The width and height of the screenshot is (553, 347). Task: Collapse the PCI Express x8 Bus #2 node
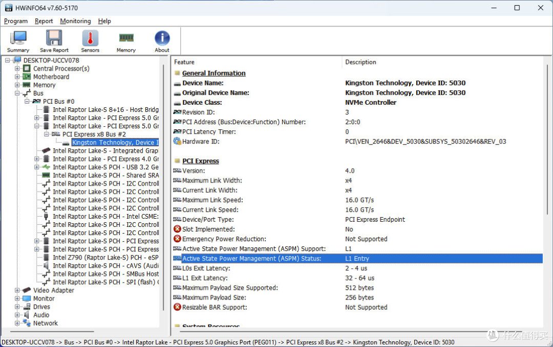pyautogui.click(x=46, y=134)
